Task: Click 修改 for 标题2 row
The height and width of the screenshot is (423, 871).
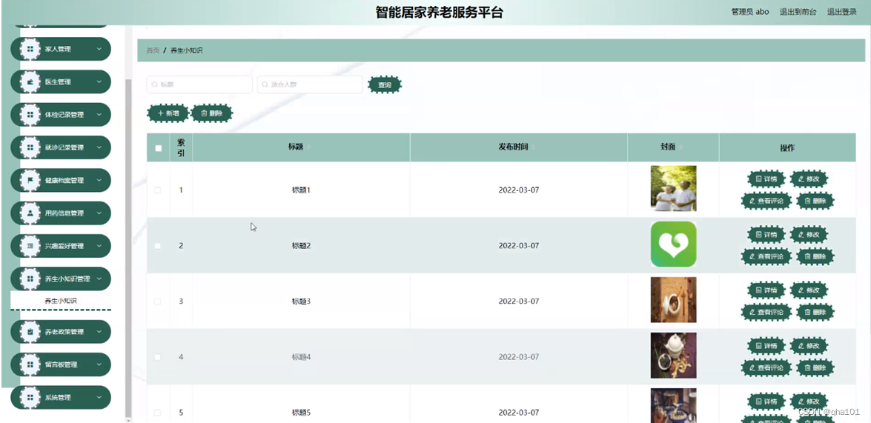Action: click(x=809, y=235)
